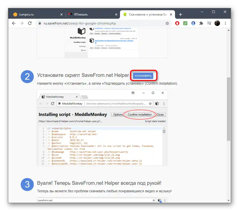Minimize the Chrome window
The width and height of the screenshot is (239, 211).
pos(202,12)
